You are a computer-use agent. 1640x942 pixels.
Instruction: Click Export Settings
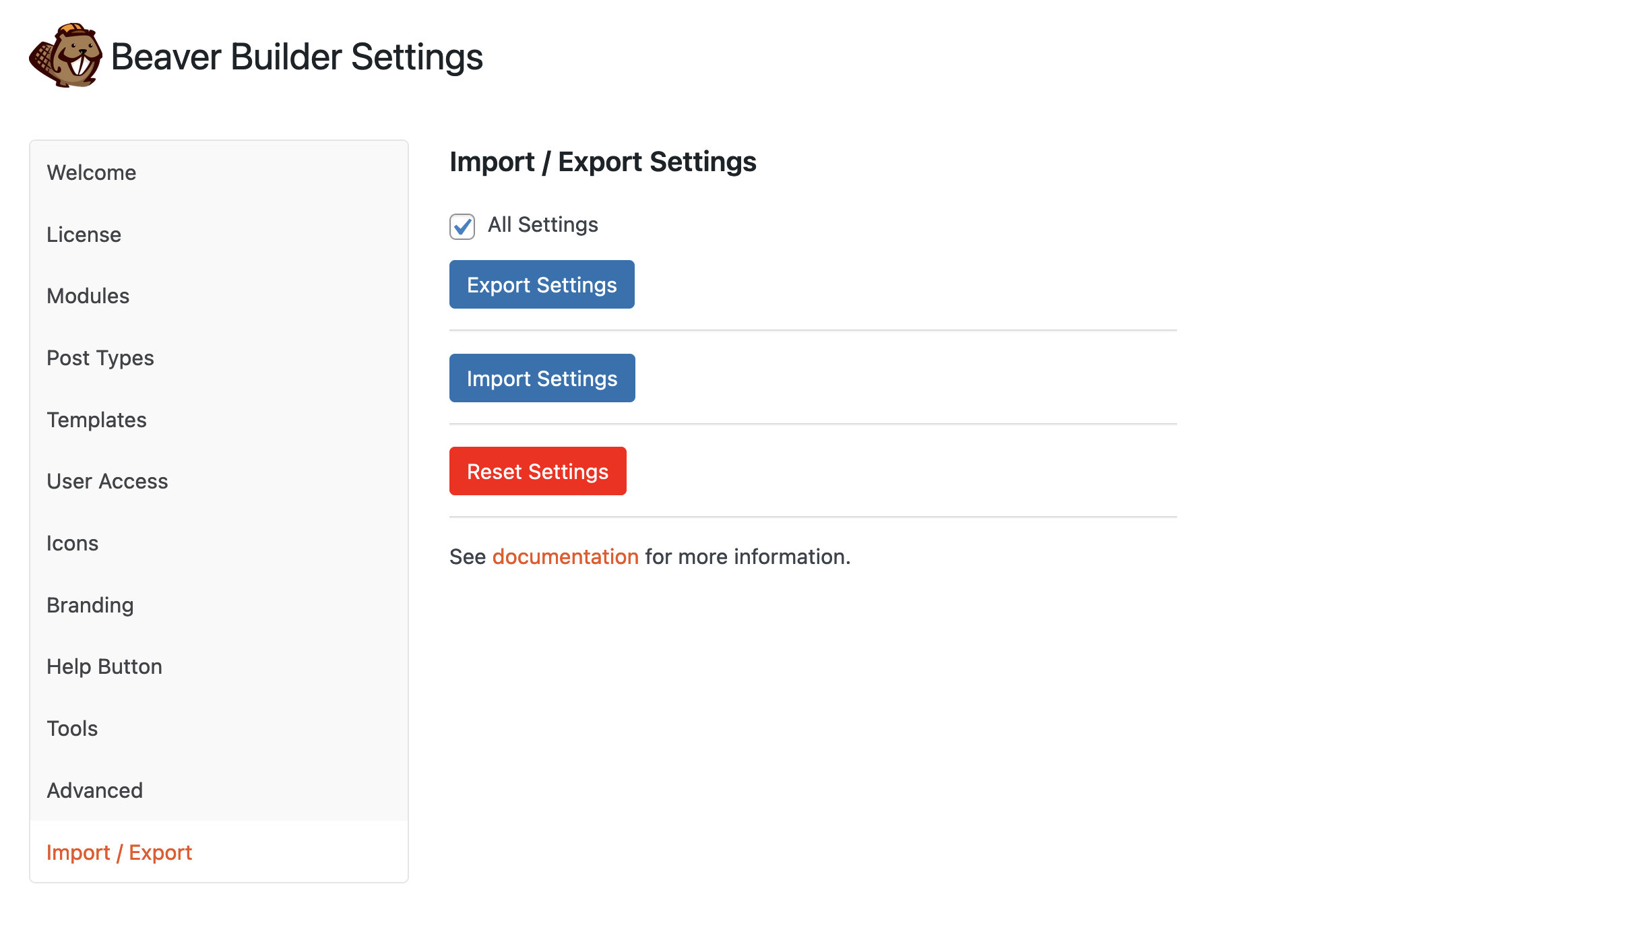coord(541,284)
